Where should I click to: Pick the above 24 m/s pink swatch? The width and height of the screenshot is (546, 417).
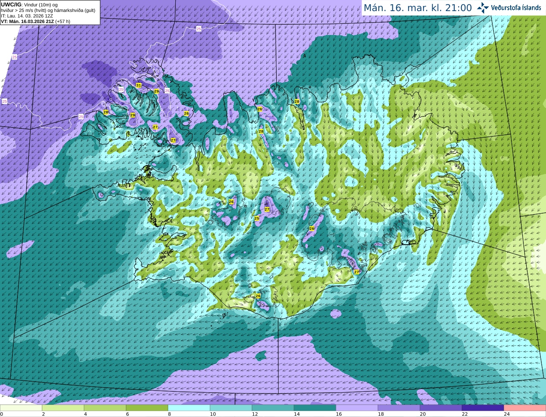[x=525, y=408]
